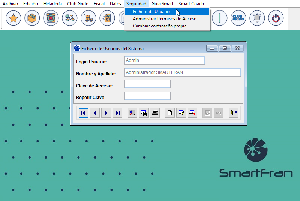Choose Cambiar contraseña propia

coord(167,26)
